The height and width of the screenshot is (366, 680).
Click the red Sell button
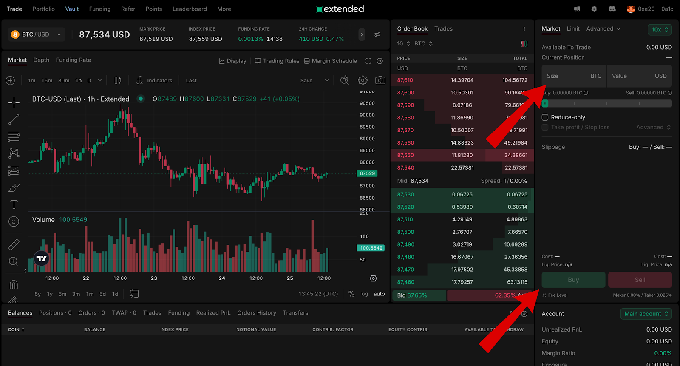tap(640, 280)
